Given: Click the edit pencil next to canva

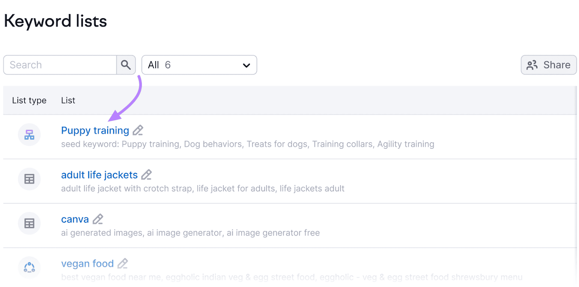Looking at the screenshot, I should [x=98, y=219].
